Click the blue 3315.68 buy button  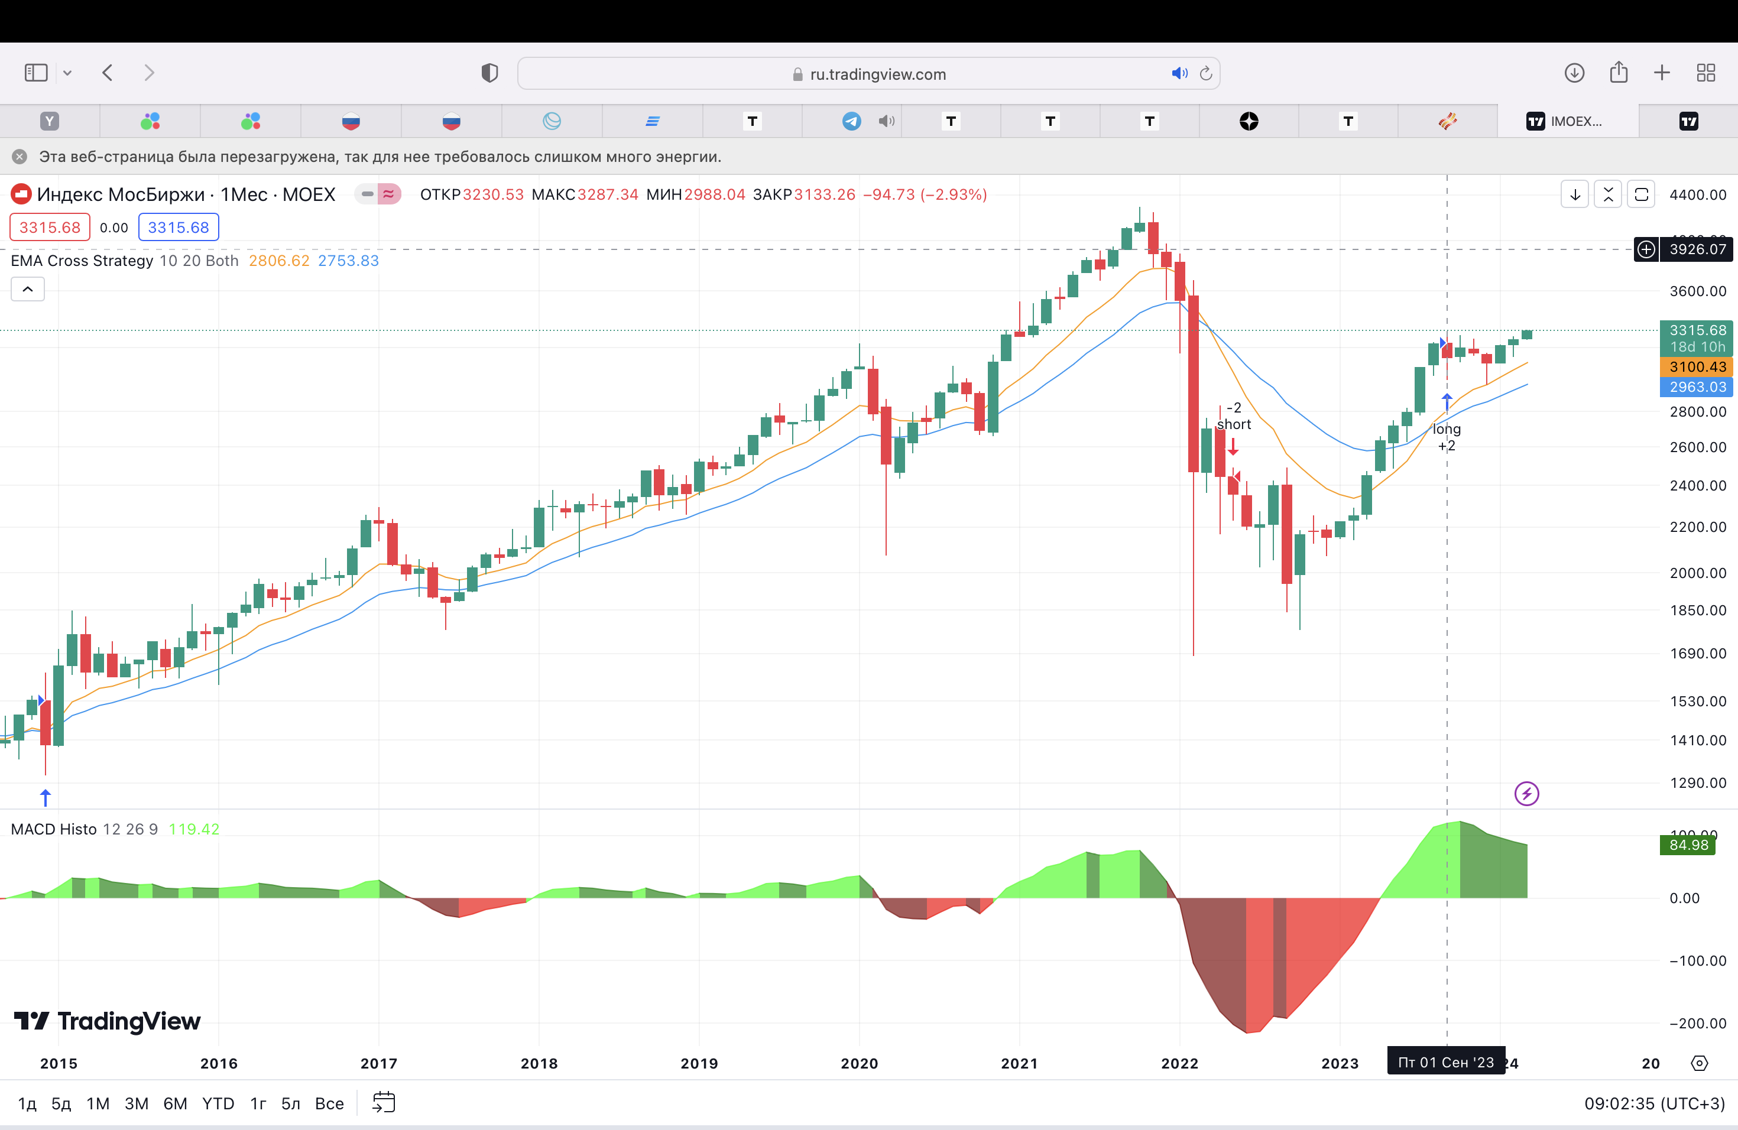click(178, 227)
